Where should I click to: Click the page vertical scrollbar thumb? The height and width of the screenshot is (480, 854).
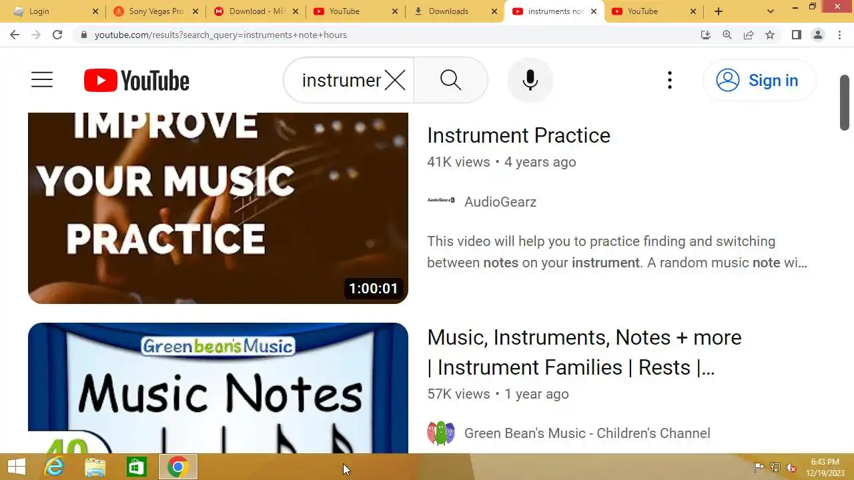pos(845,103)
